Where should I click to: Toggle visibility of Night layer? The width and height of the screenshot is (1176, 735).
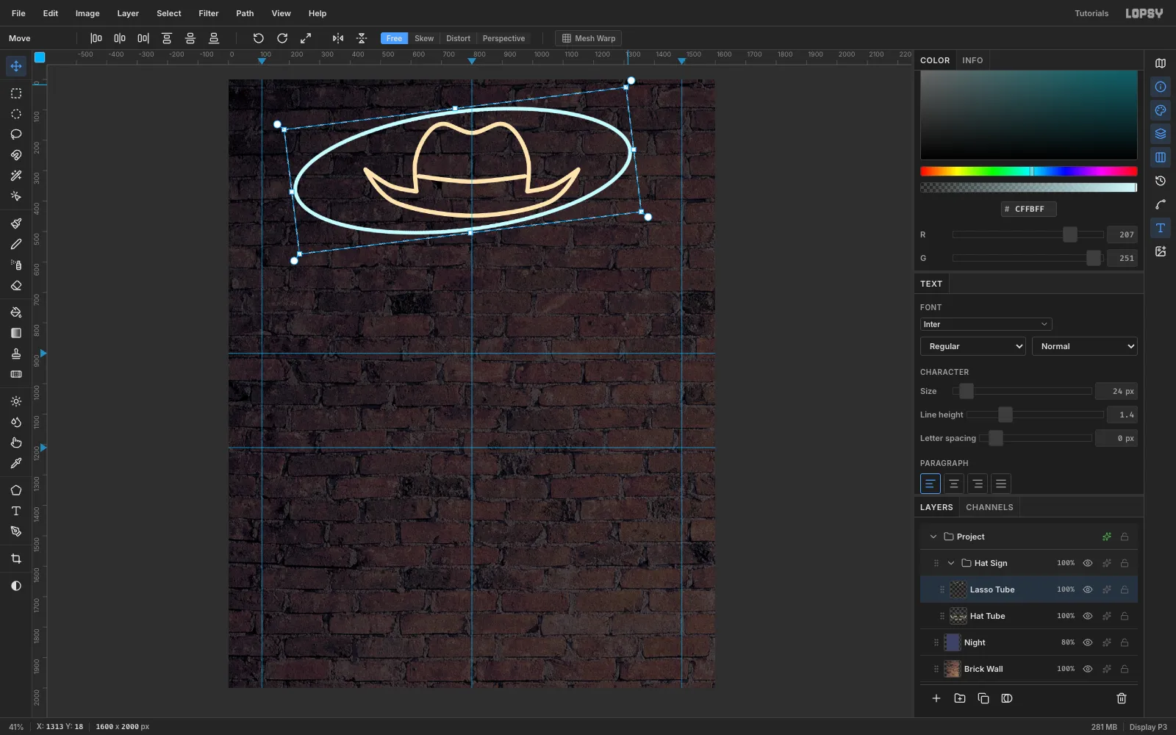(x=1088, y=642)
